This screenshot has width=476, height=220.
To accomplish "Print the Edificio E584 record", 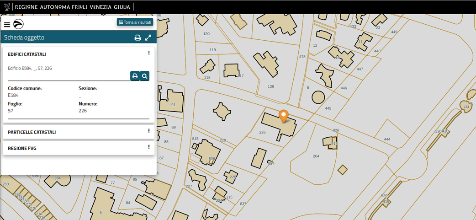I will point(135,76).
